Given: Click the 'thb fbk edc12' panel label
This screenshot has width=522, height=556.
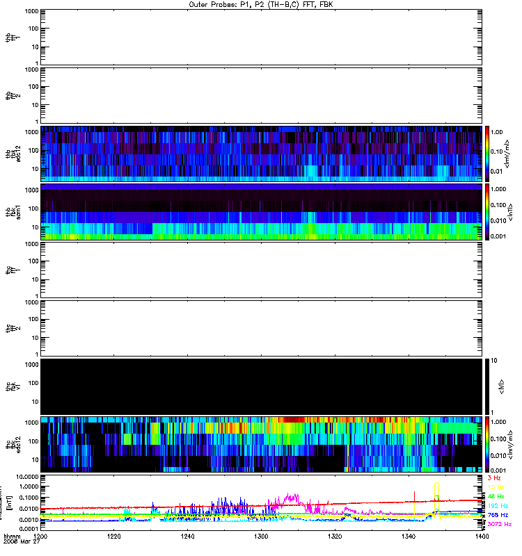Looking at the screenshot, I should point(13,154).
